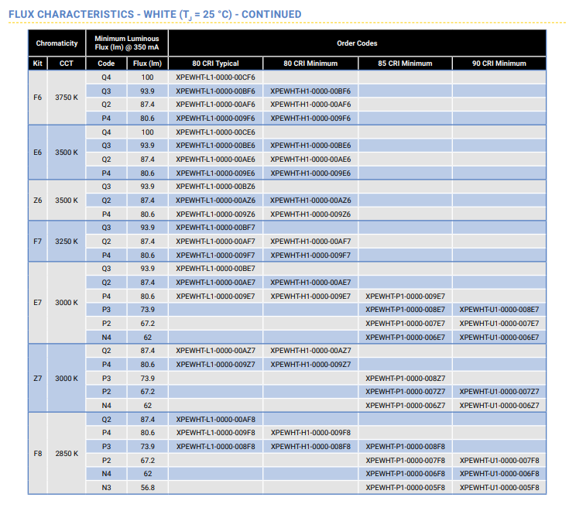Click order code XPEWHT-H1-0000-009Z7

click(x=310, y=365)
